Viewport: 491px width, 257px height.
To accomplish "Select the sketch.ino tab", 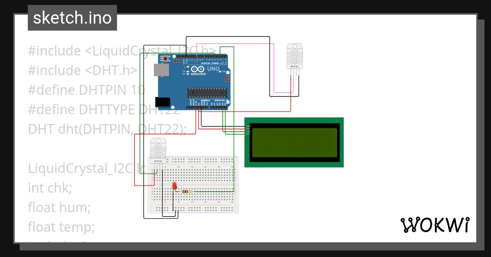I will coord(72,18).
